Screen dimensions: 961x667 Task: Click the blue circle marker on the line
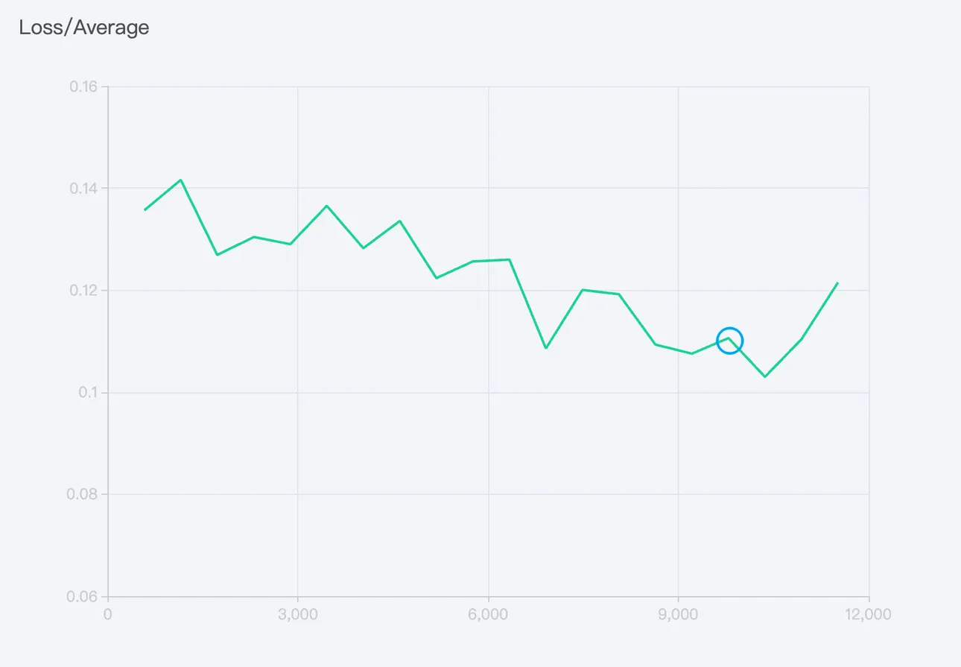[x=729, y=341]
